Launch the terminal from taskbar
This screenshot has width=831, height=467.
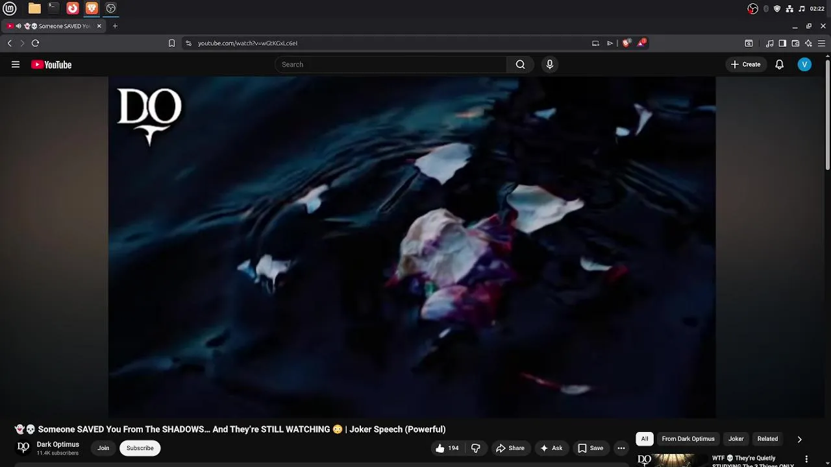[53, 8]
